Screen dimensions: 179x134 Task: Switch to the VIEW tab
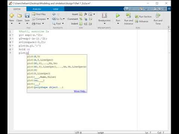click(56, 9)
